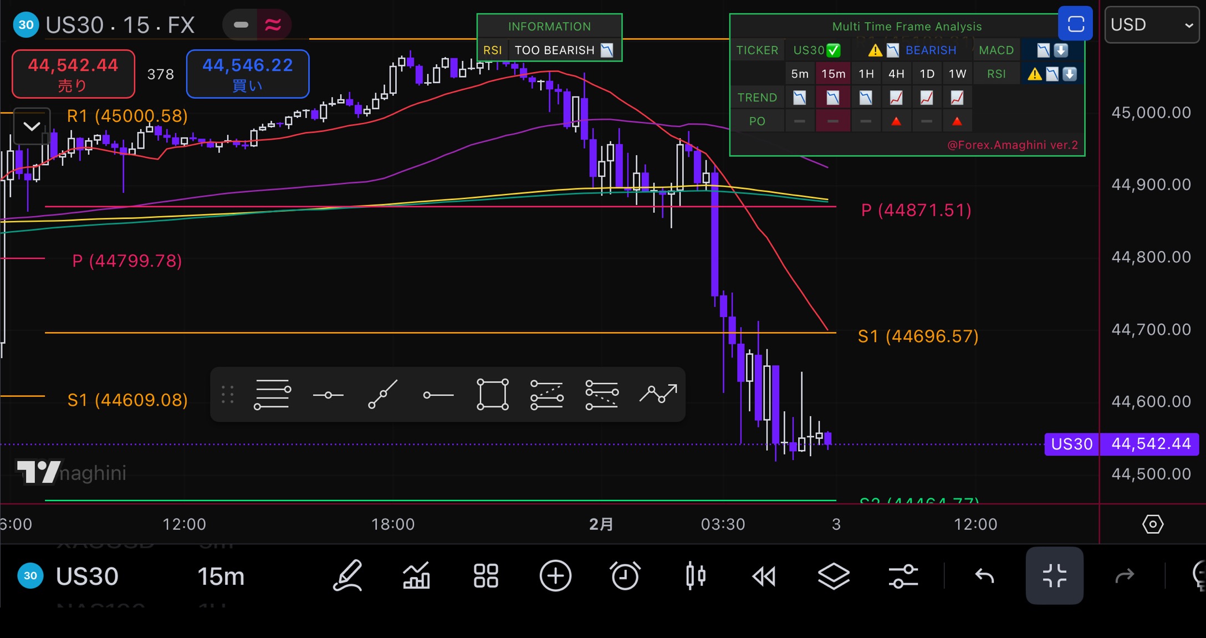Viewport: 1206px width, 638px height.
Task: Tap the blue screenshot frame button
Action: point(1076,24)
